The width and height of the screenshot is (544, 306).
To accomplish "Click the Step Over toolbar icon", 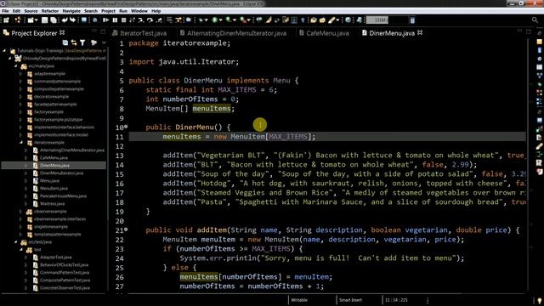I will click(x=150, y=20).
